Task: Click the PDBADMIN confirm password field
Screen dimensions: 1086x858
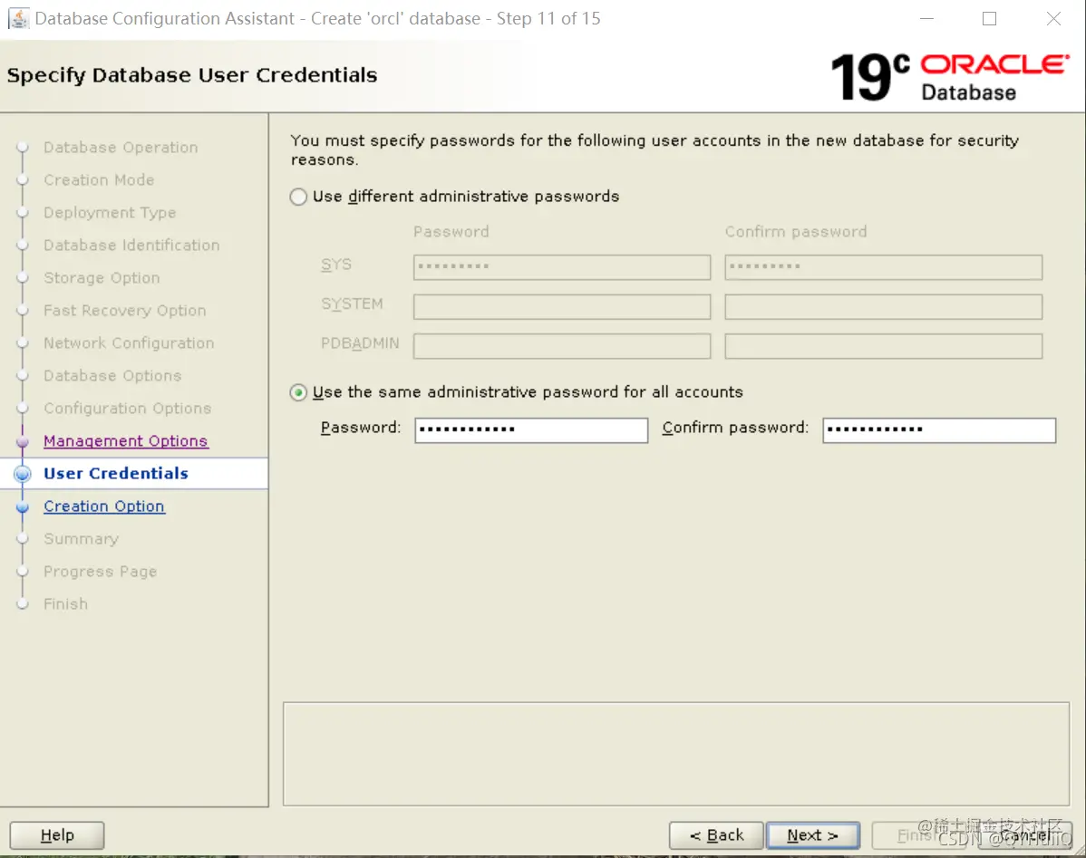Action: point(883,346)
